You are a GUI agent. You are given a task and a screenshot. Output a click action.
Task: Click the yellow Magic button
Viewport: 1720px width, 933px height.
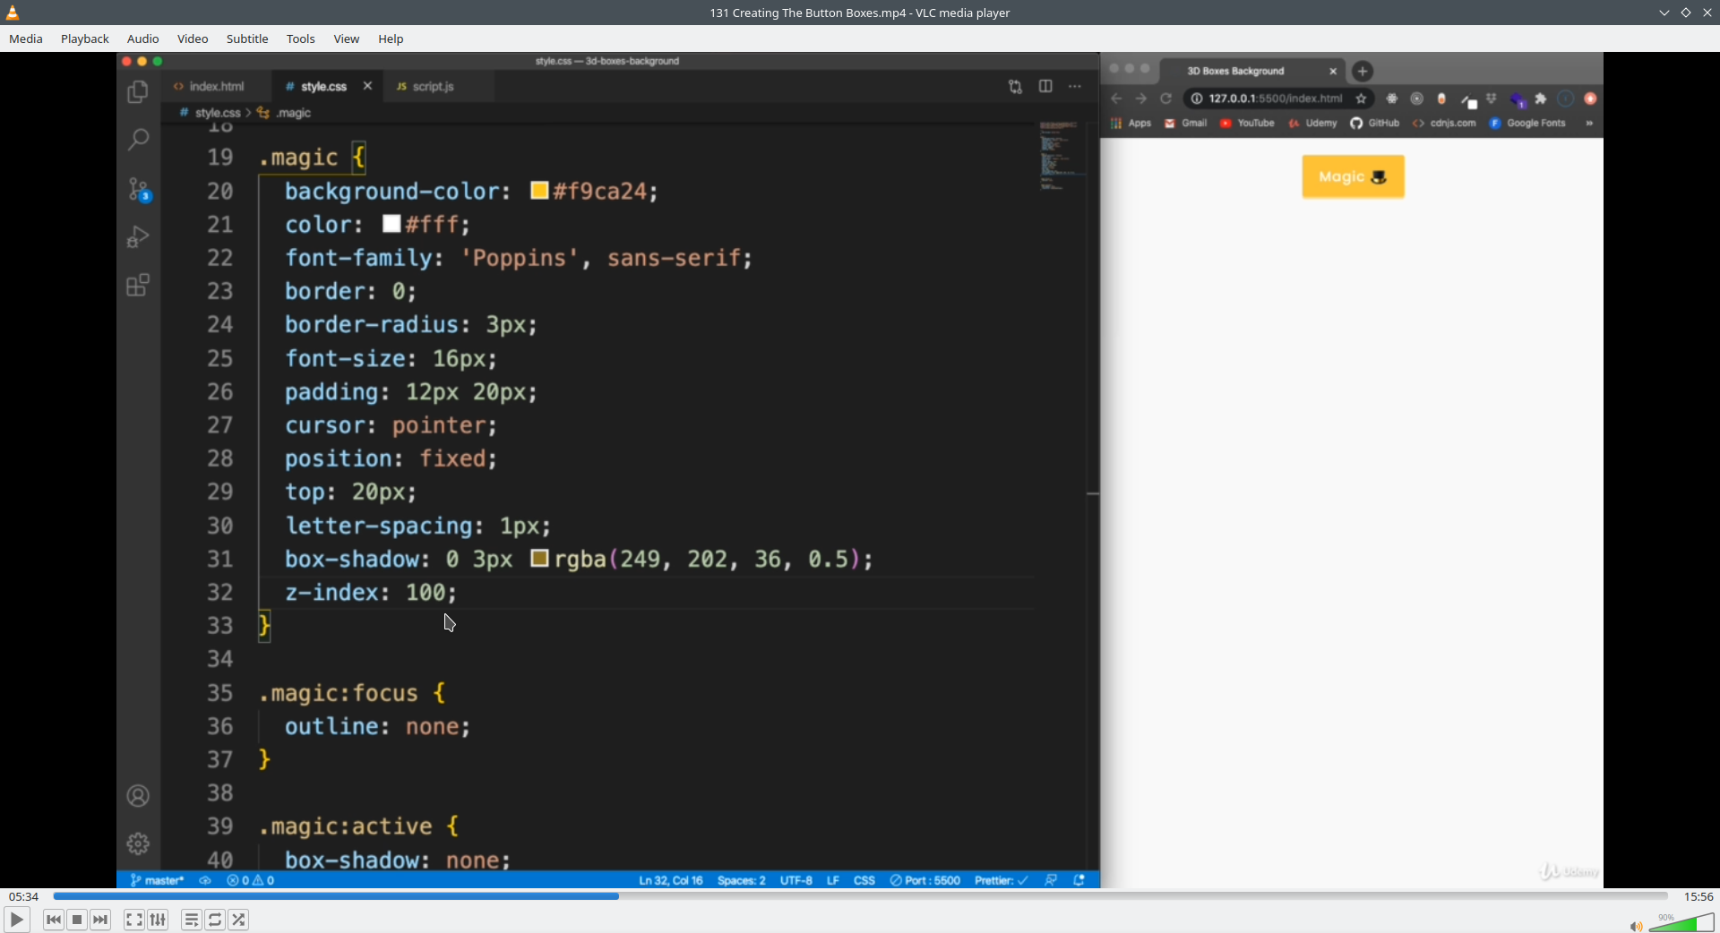[x=1353, y=176]
